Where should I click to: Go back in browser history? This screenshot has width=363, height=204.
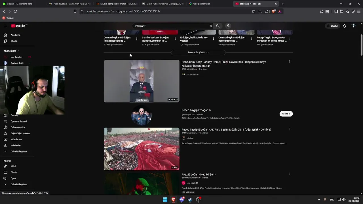coord(4,11)
